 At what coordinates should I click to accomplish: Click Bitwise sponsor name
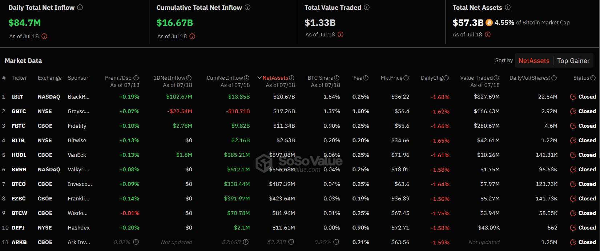click(x=77, y=140)
